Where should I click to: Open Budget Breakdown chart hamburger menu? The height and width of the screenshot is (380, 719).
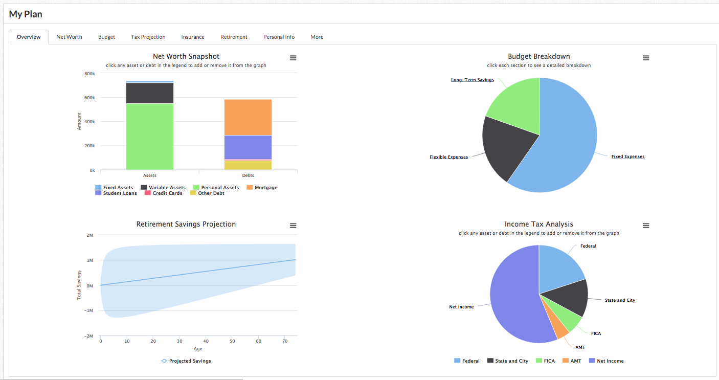(646, 58)
